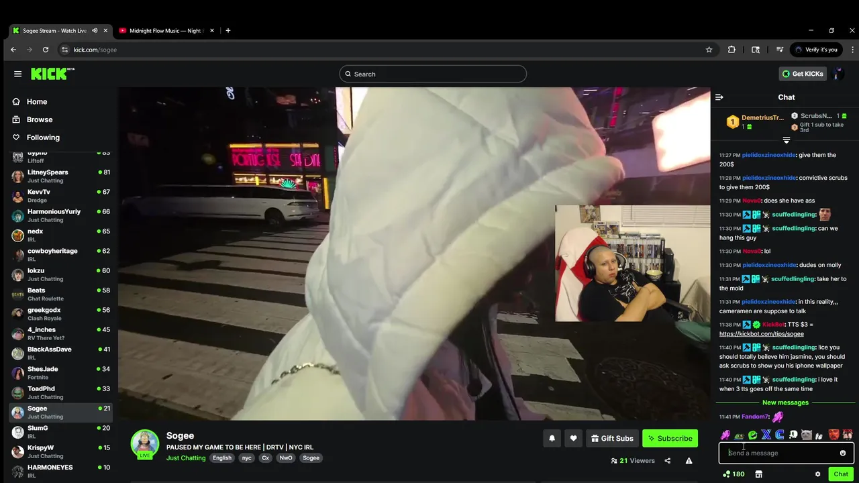Image resolution: width=859 pixels, height=483 pixels.
Task: Select the blue X emote
Action: pos(766,435)
